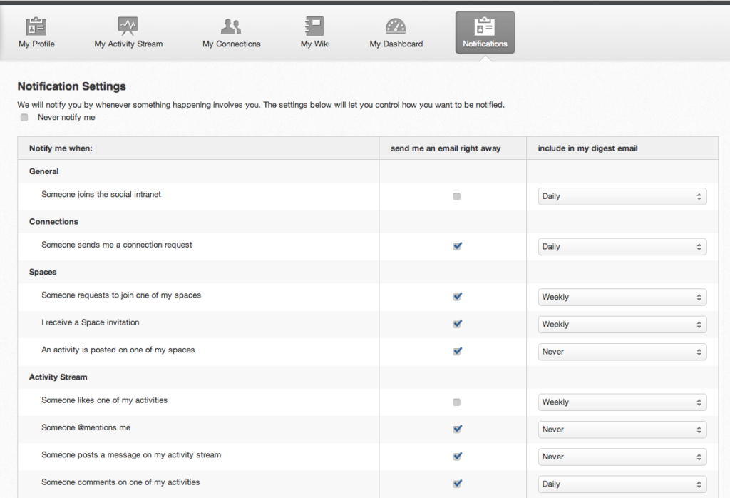This screenshot has height=498, width=730.
Task: Click the My Profile icon
Action: (36, 26)
